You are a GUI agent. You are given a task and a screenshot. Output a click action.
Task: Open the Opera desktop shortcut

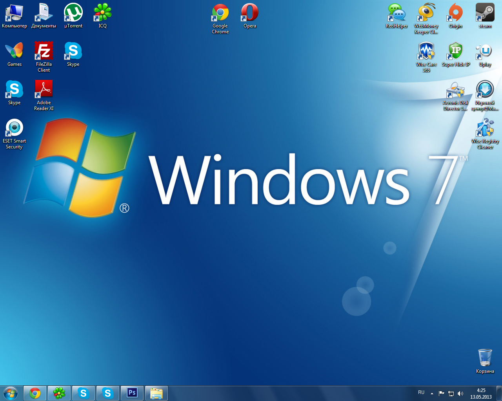tap(250, 16)
